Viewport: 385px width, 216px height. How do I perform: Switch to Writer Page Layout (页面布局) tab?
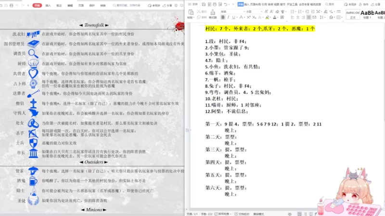click(x=256, y=4)
